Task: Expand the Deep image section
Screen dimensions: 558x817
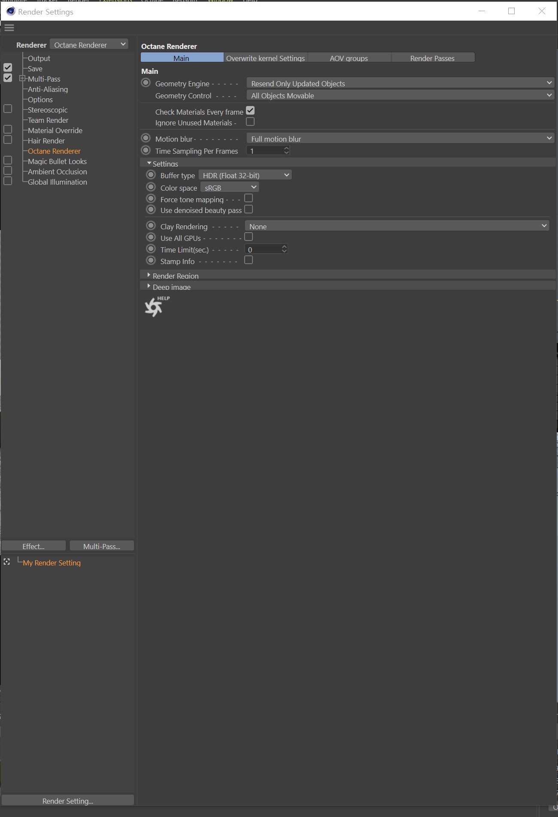Action: pyautogui.click(x=149, y=286)
